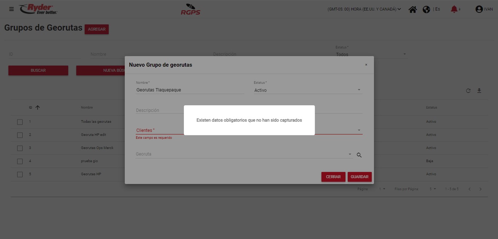The height and width of the screenshot is (239, 498).
Task: Sort table by ID column arrow
Action: 38,107
